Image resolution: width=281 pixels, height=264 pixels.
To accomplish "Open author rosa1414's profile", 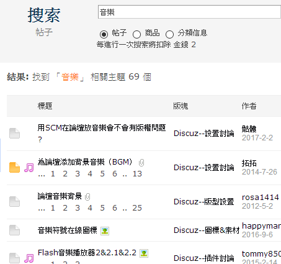I will [261, 198].
